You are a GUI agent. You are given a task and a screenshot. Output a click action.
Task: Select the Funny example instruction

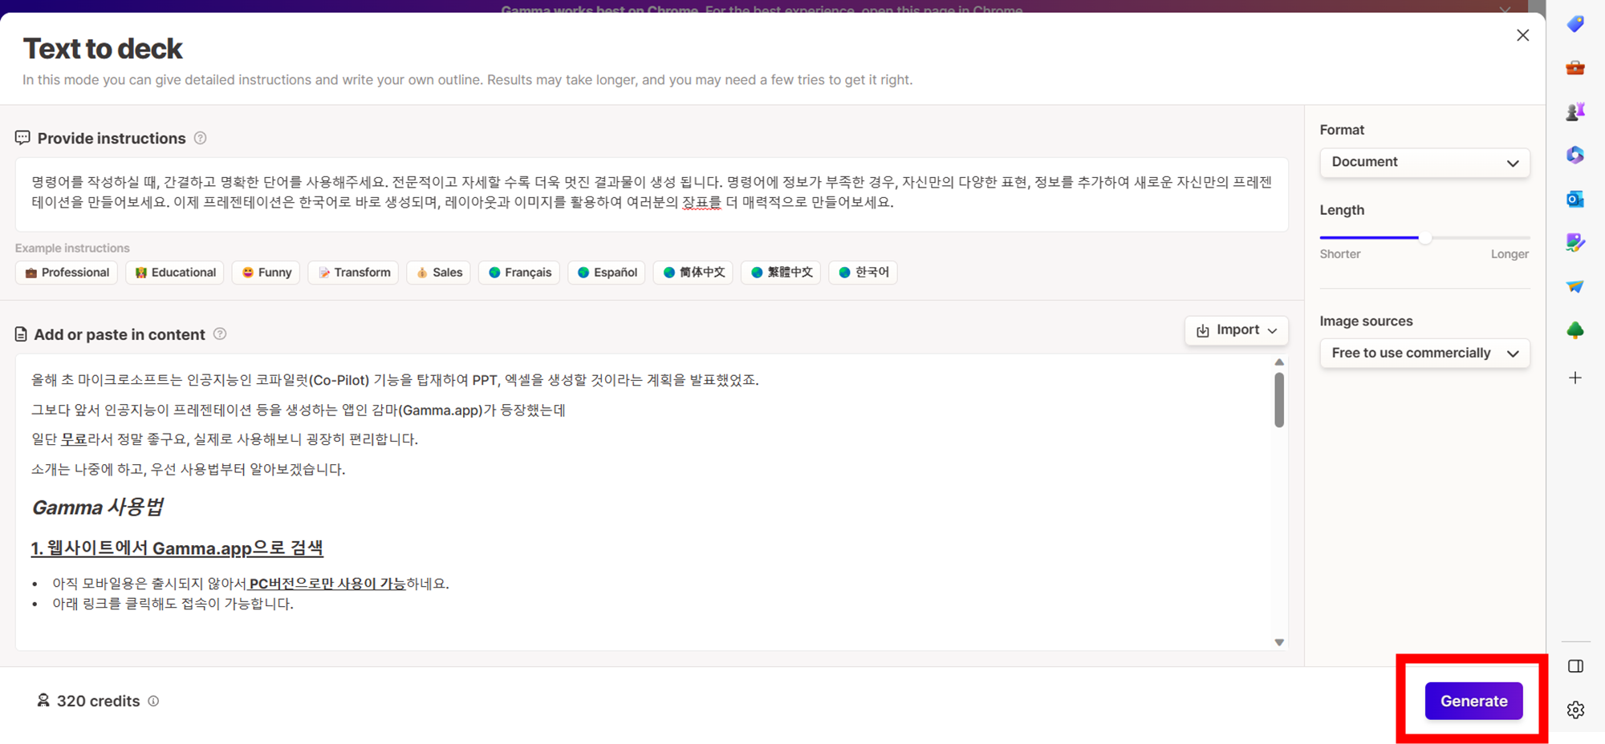pos(266,273)
